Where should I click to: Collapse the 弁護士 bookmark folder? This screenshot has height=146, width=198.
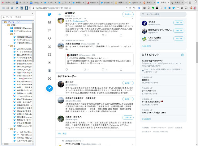coord(6,25)
